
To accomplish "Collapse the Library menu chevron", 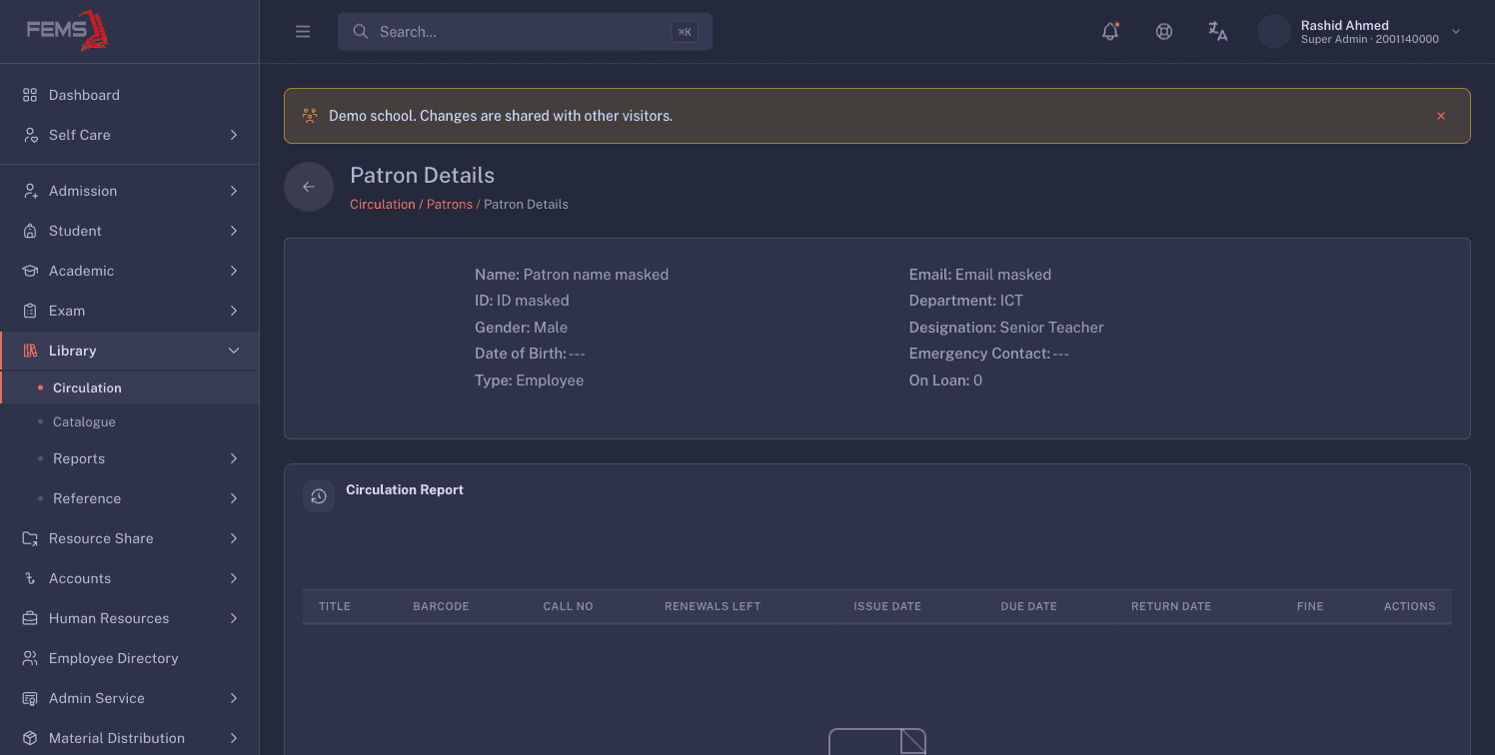I will pos(234,351).
